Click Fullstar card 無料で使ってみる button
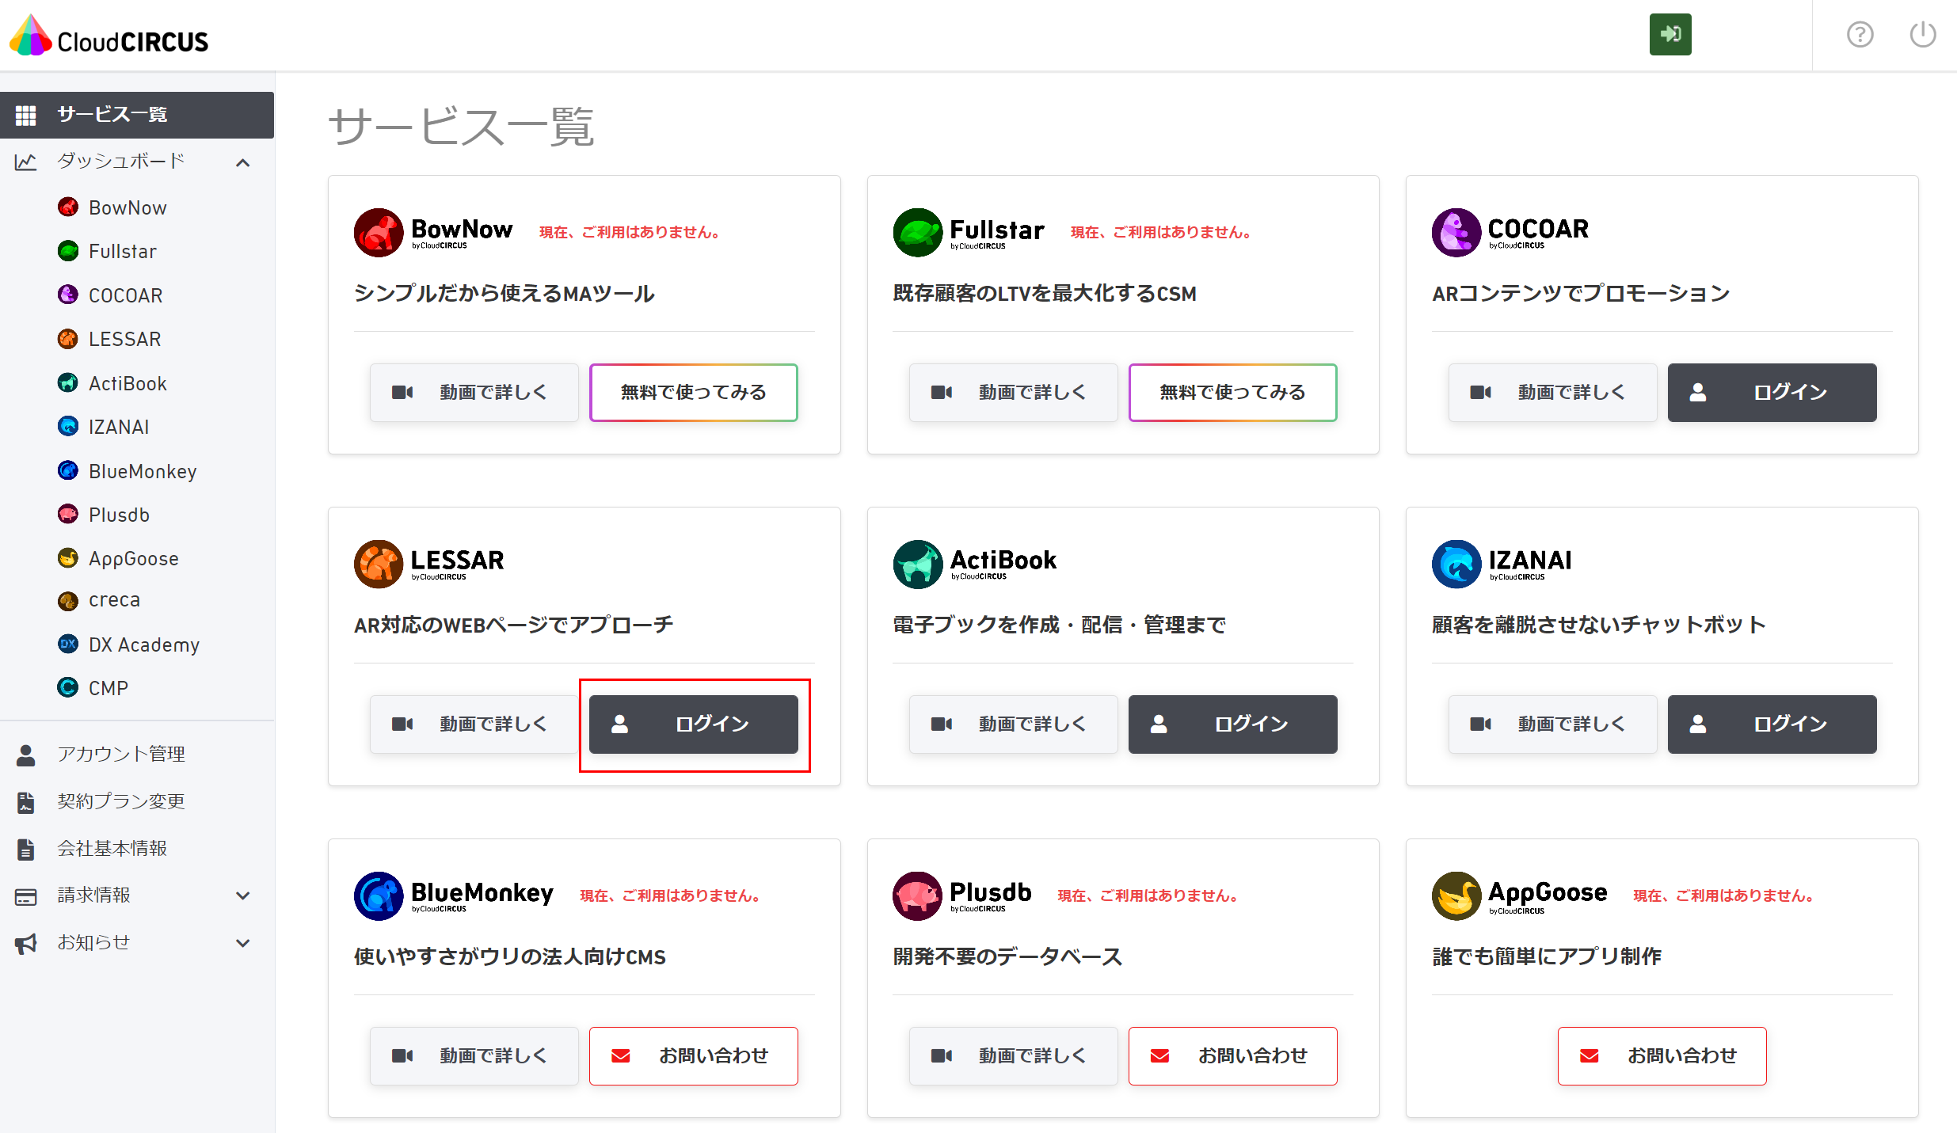 click(1232, 393)
